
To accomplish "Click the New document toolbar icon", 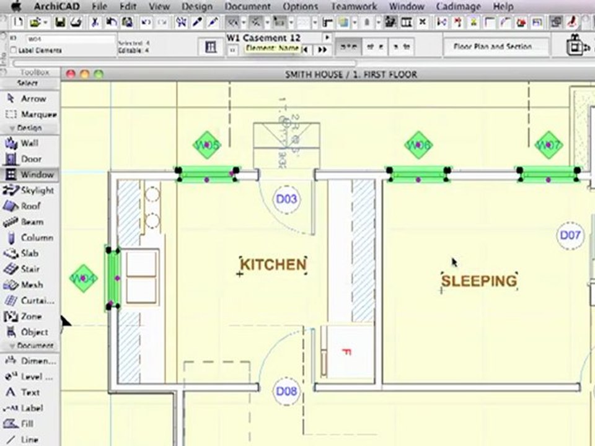I will [18, 23].
